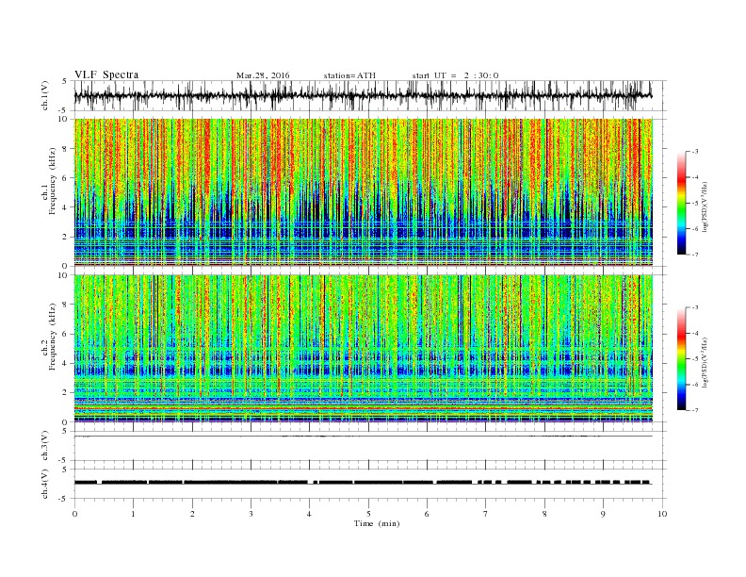Select the date "Mar.28, 2016" in the header
Screen dimensions: 746x577
pyautogui.click(x=263, y=75)
